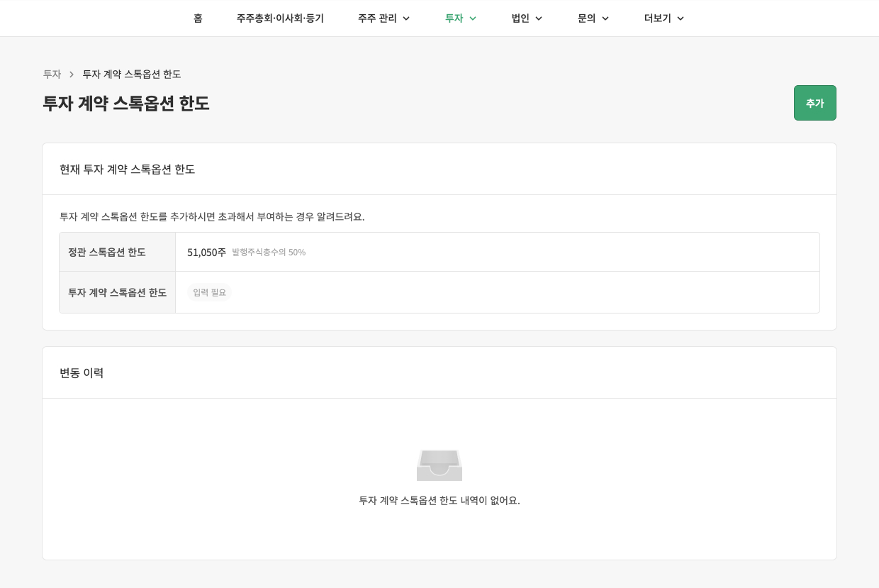
Task: Click the 입력 필요 input field
Action: point(209,292)
